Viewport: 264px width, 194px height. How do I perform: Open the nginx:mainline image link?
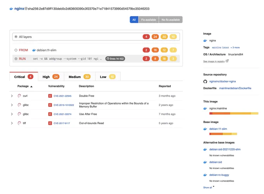pos(218,108)
